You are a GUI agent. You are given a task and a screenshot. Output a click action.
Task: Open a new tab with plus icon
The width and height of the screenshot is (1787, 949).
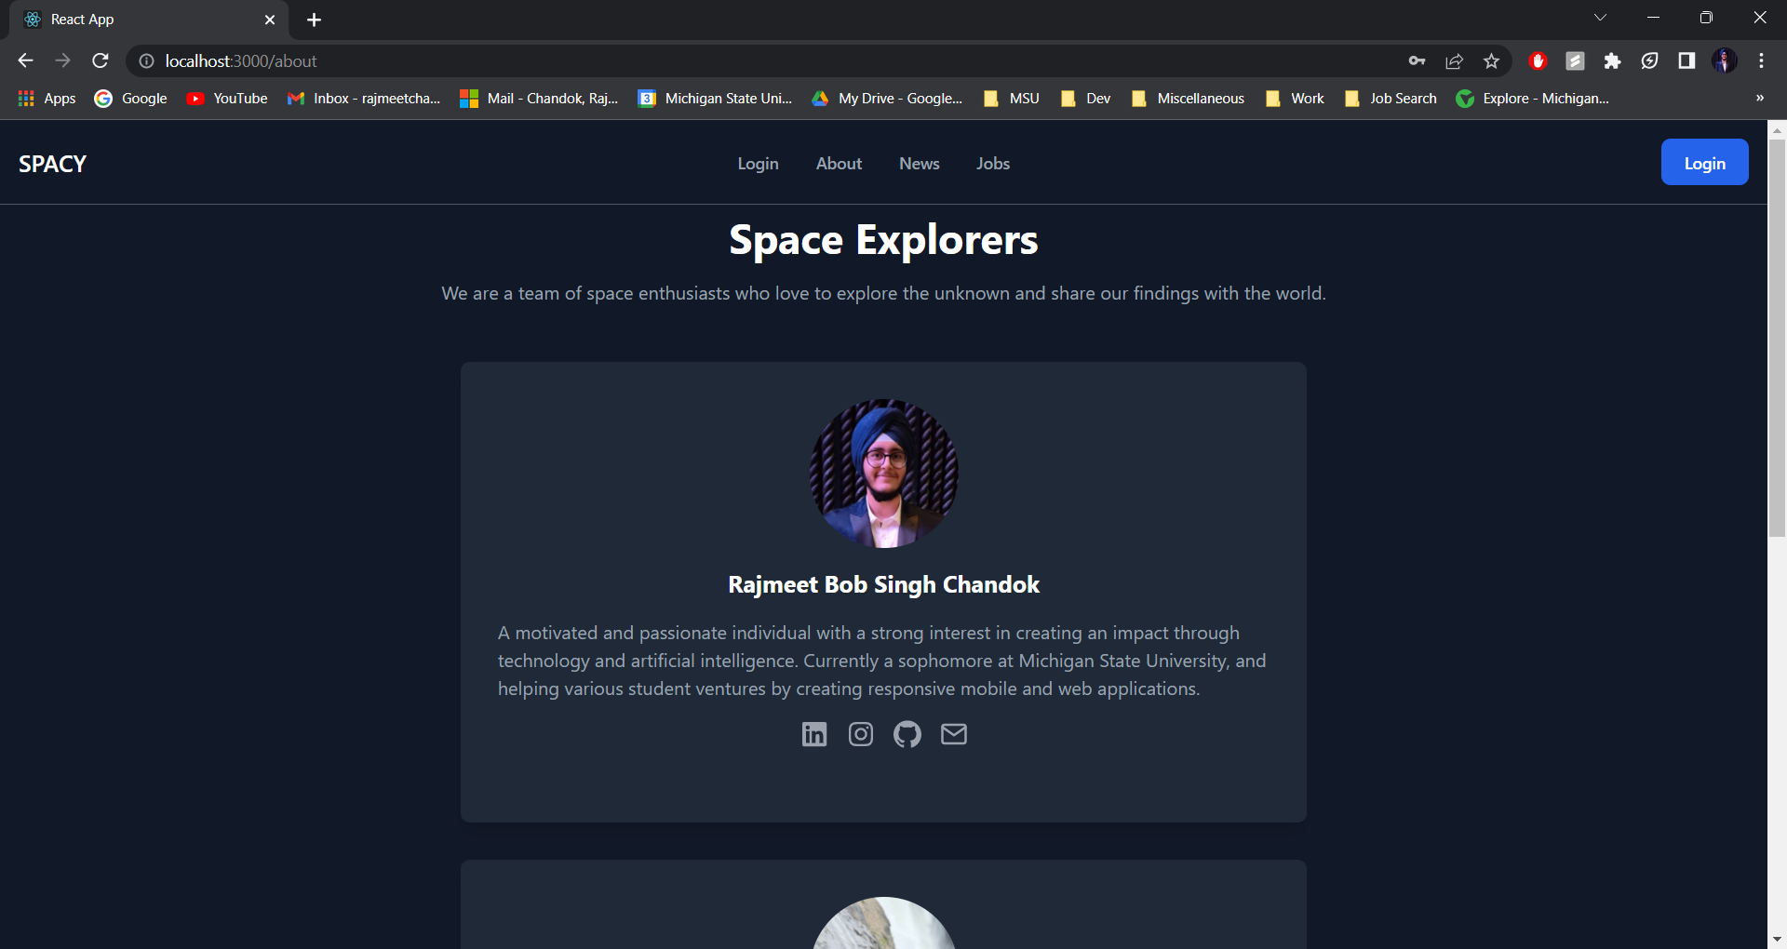[314, 20]
